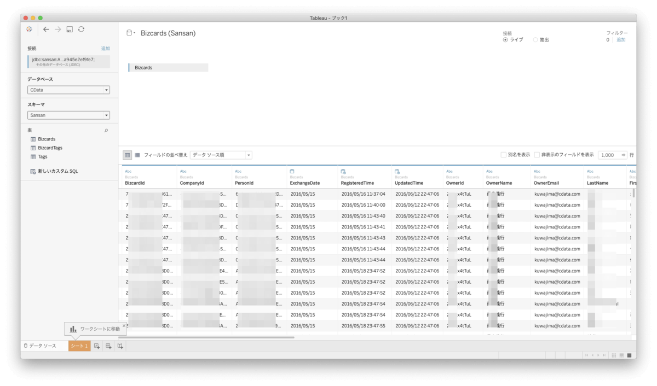Select the jdbc:sansan connection entry
657x386 pixels.
tap(69, 62)
